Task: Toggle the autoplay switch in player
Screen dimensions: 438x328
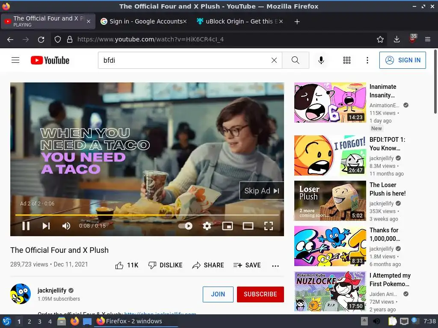Action: [x=186, y=226]
